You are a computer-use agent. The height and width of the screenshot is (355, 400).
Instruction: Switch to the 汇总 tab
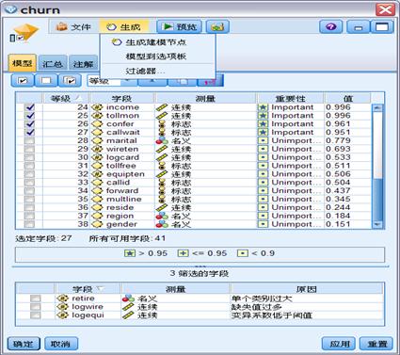[53, 64]
